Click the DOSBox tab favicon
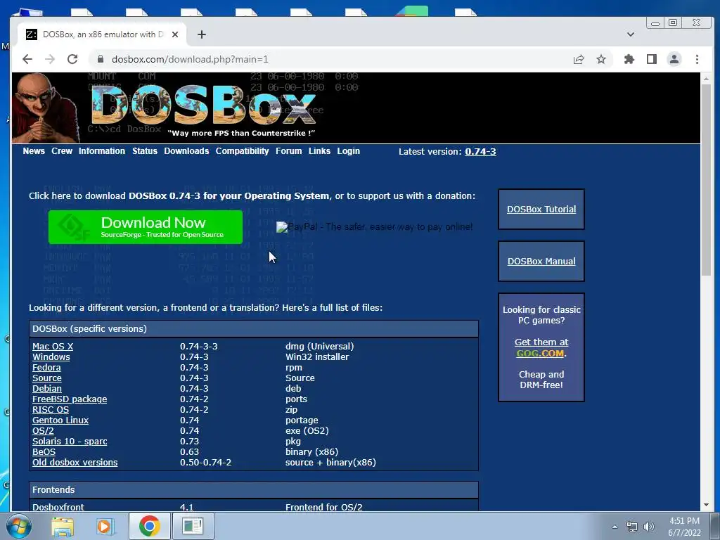This screenshot has height=540, width=720. pyautogui.click(x=31, y=34)
